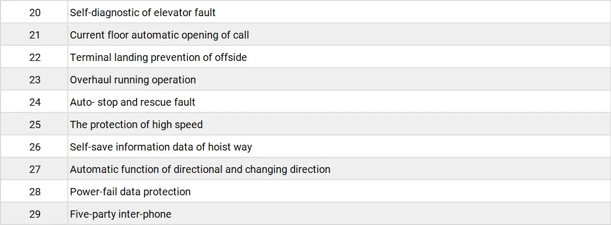
Task: Select 'Auto- stop and rescue fault' text
Action: (132, 102)
